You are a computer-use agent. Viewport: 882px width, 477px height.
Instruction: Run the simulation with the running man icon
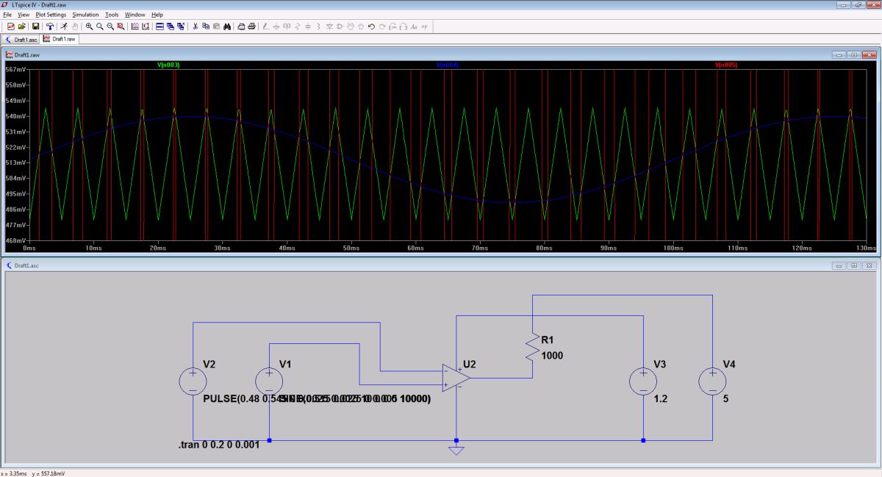tap(65, 26)
